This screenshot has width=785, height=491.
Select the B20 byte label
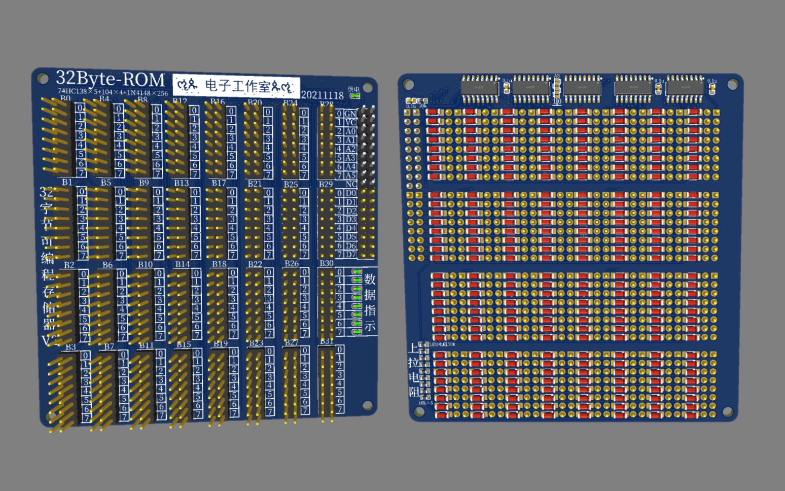pyautogui.click(x=255, y=102)
